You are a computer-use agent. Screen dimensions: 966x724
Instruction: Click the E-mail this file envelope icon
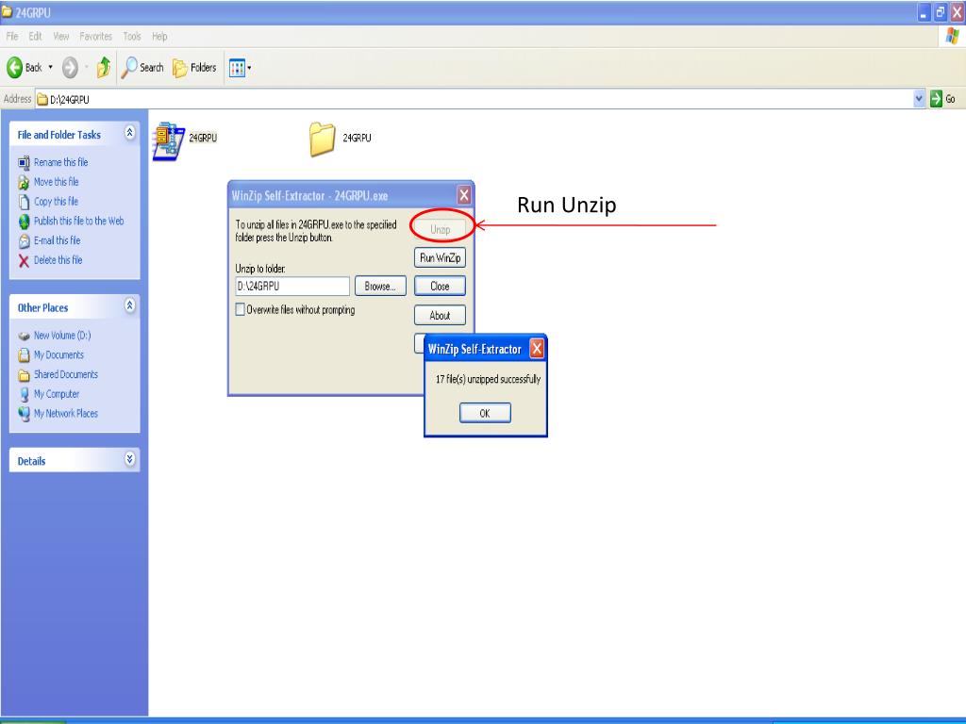point(24,241)
